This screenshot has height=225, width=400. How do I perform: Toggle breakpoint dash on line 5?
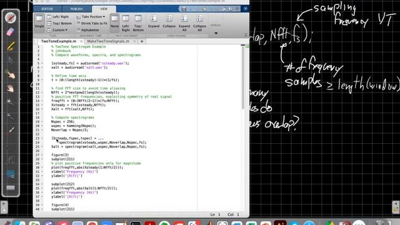pyautogui.click(x=42, y=63)
